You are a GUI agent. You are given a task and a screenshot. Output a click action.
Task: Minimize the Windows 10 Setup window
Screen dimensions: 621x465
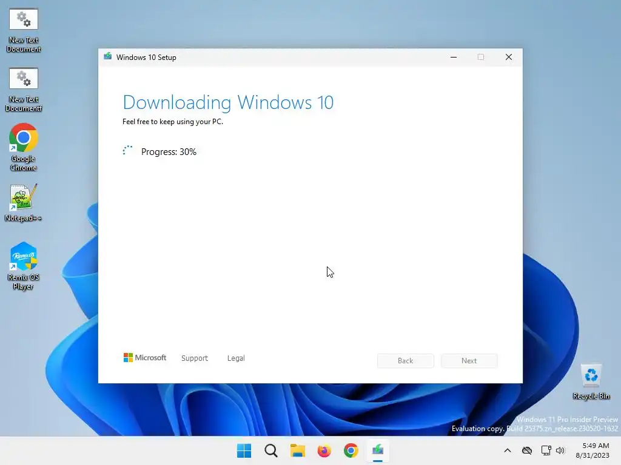coord(454,57)
